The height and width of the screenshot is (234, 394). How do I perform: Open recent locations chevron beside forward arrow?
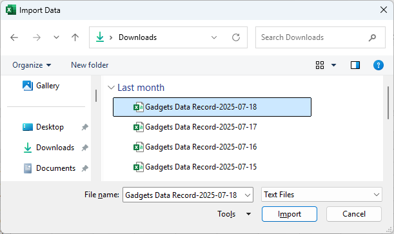pos(56,37)
